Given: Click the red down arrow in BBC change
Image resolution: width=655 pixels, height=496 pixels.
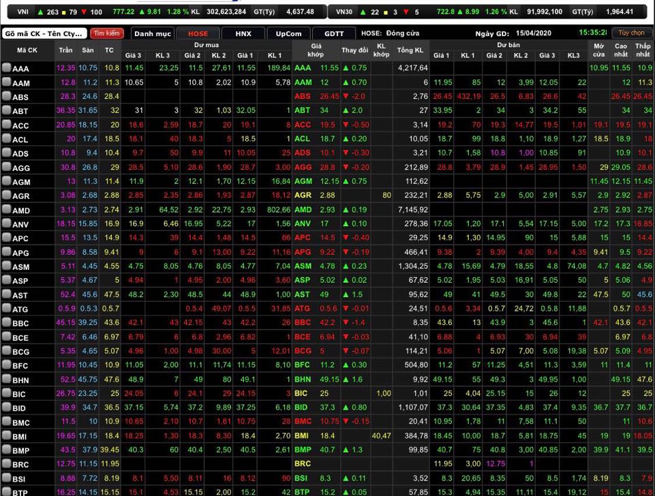Looking at the screenshot, I should pos(346,323).
